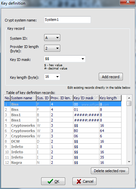136x189 pixels.
Task: Click row 10's key length 16 cell
Action: point(110,152)
